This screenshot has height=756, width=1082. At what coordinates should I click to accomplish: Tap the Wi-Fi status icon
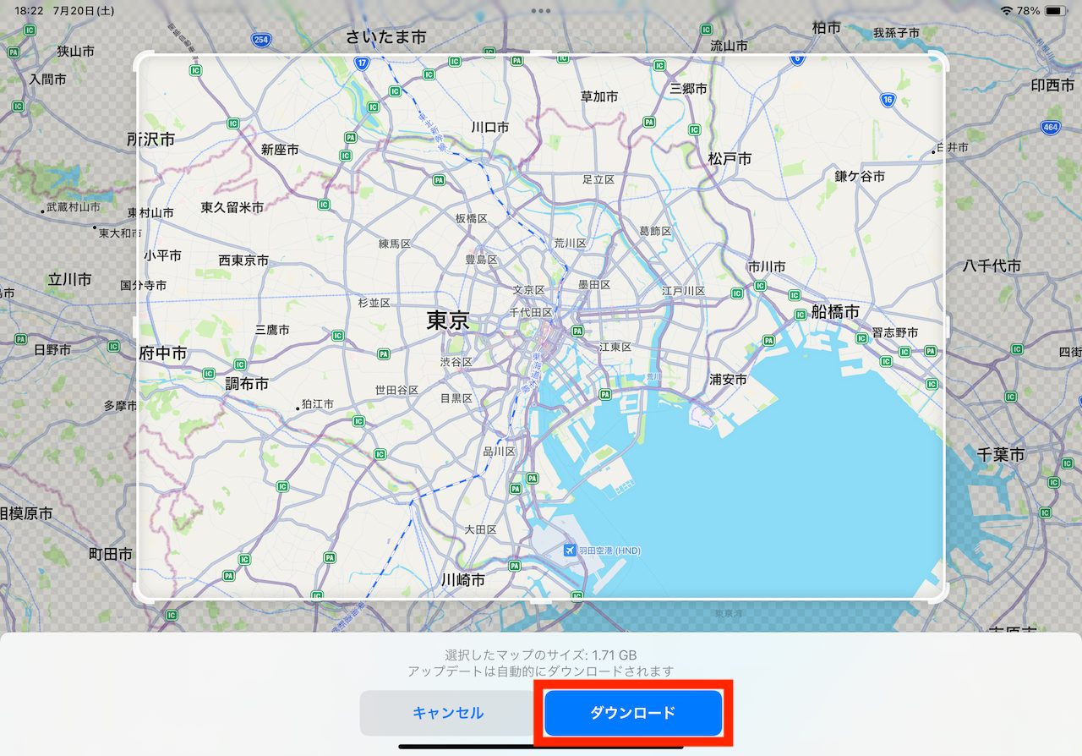pyautogui.click(x=1006, y=11)
